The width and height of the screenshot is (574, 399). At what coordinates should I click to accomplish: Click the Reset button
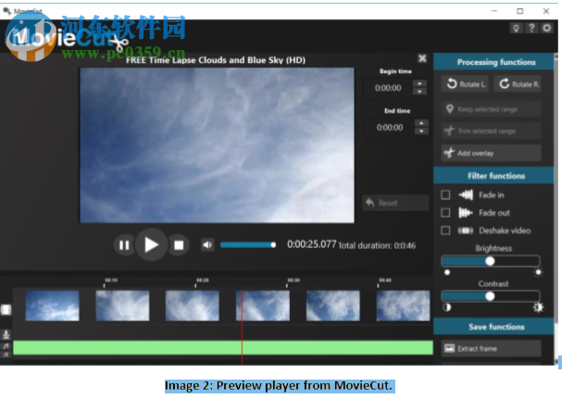[x=395, y=203]
